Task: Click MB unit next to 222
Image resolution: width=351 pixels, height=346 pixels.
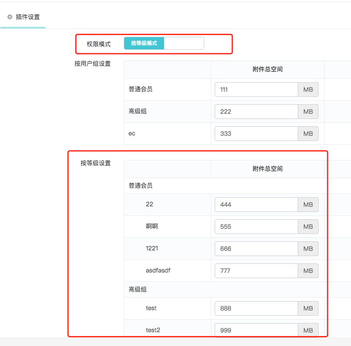Action: (308, 112)
